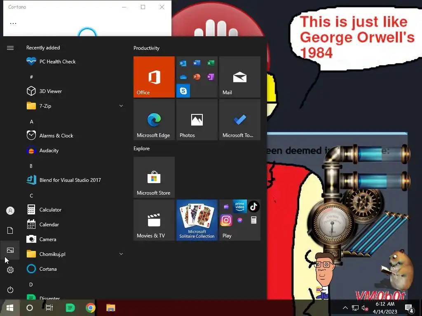Open the 7-Zip folder entry
422x316 pixels.
75,106
